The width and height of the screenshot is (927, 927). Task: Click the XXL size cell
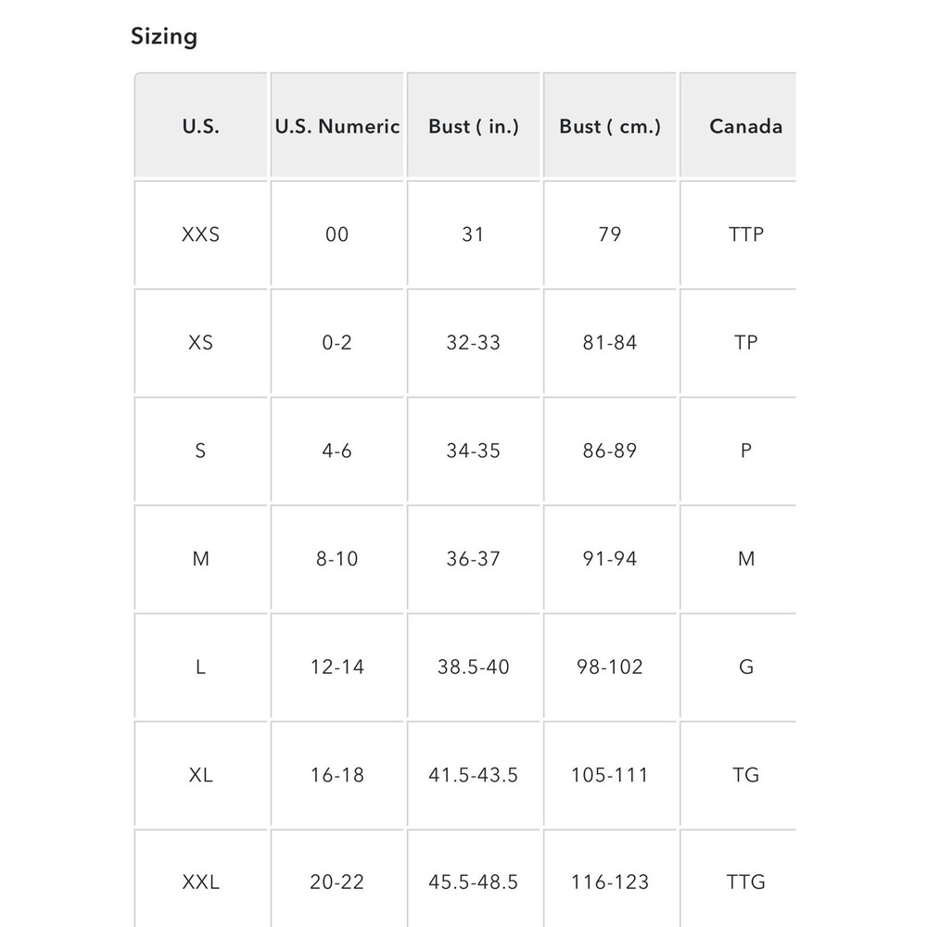pyautogui.click(x=201, y=879)
